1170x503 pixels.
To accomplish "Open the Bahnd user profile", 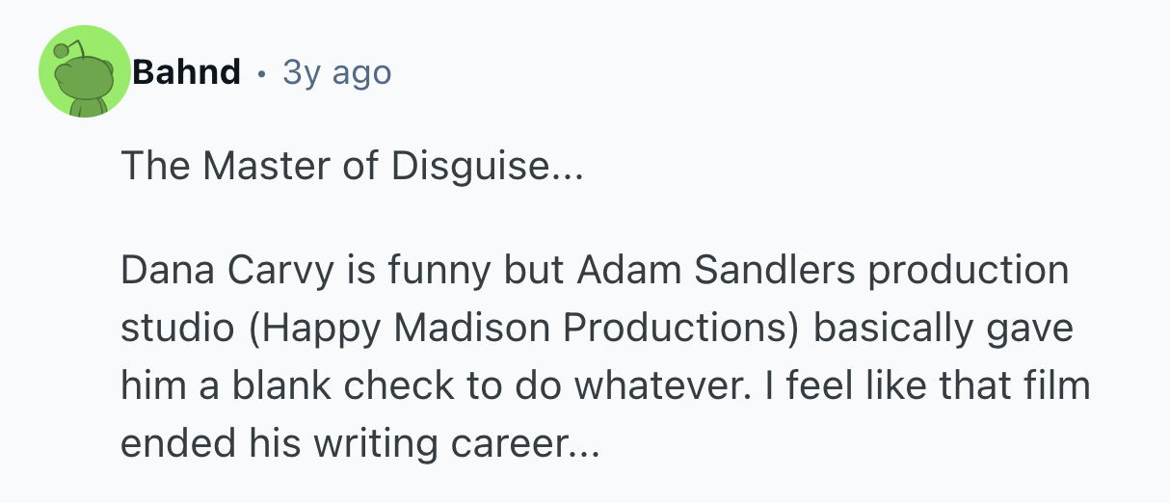I will pyautogui.click(x=187, y=71).
